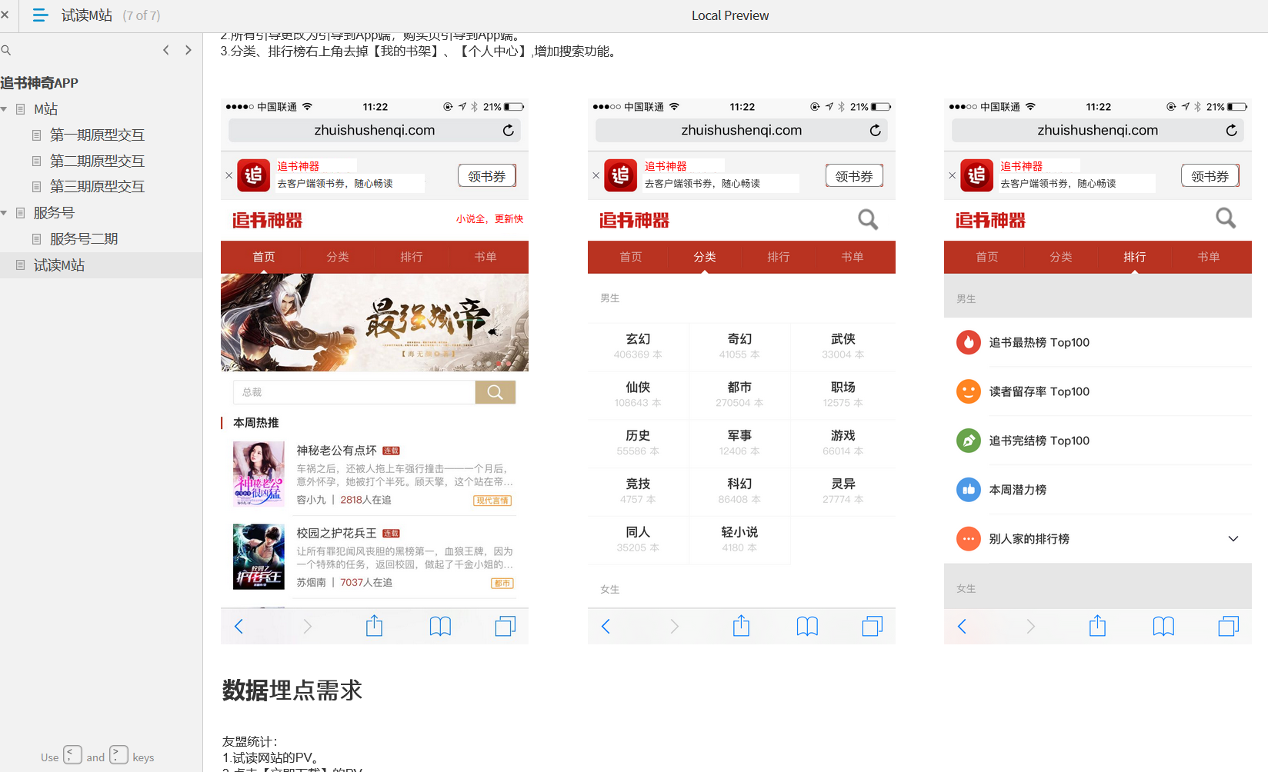Click the 数据埋点需求 heading text
Viewport: 1268px width, 772px height.
tap(292, 690)
